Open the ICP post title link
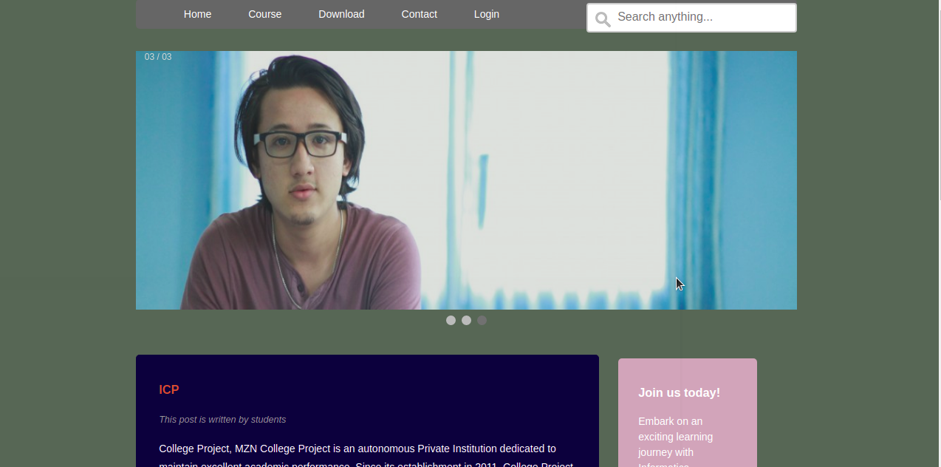941x467 pixels. tap(168, 389)
